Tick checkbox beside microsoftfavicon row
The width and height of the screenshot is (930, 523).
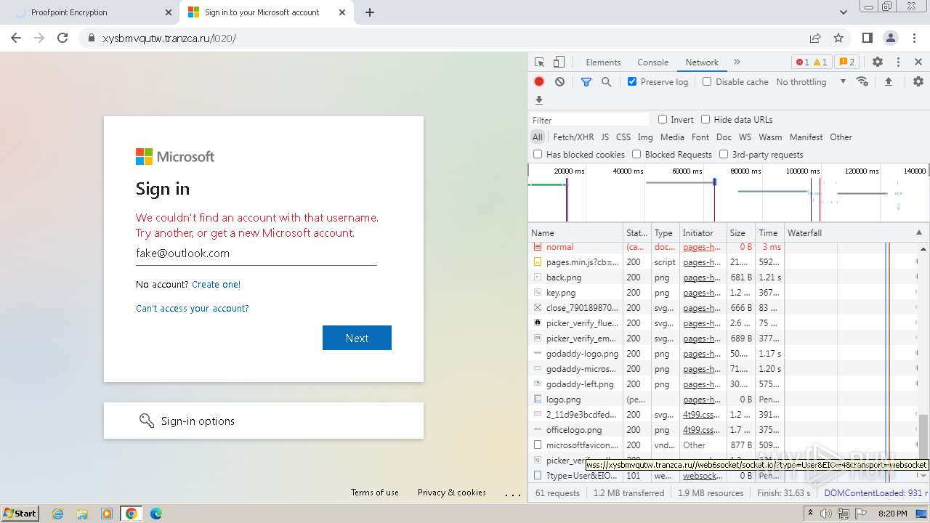538,445
